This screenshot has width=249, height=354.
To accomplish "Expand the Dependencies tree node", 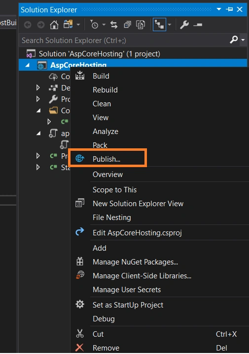I will (38, 88).
